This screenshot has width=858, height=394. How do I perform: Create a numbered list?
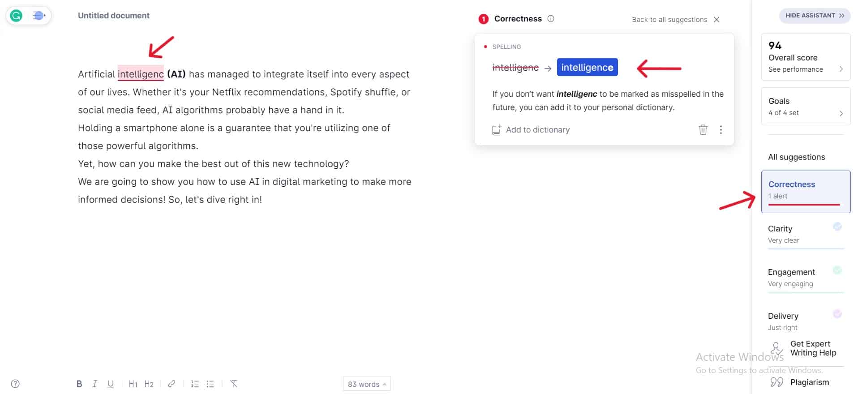[195, 384]
